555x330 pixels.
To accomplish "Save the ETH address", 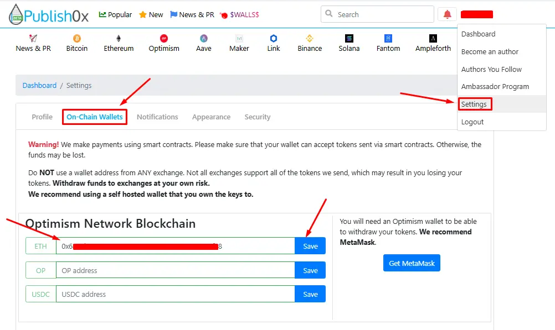I will click(310, 246).
